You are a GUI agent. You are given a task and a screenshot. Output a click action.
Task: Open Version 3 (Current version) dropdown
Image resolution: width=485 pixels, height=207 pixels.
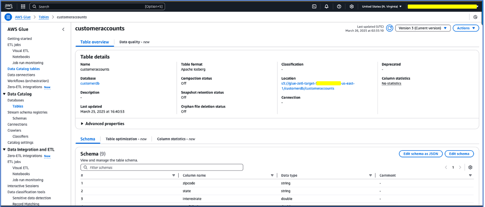(423, 28)
